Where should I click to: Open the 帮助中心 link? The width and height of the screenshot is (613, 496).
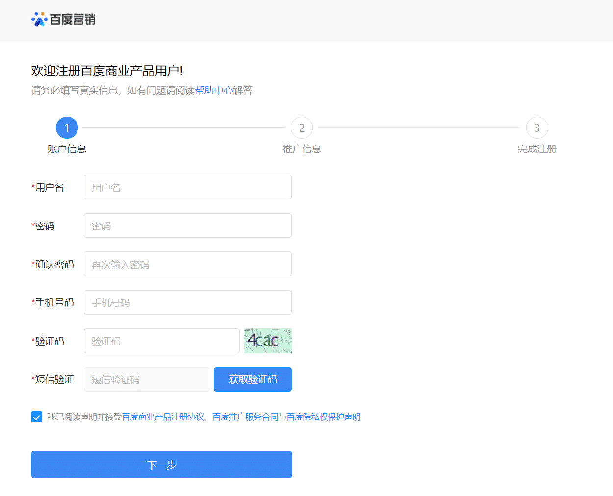click(214, 90)
